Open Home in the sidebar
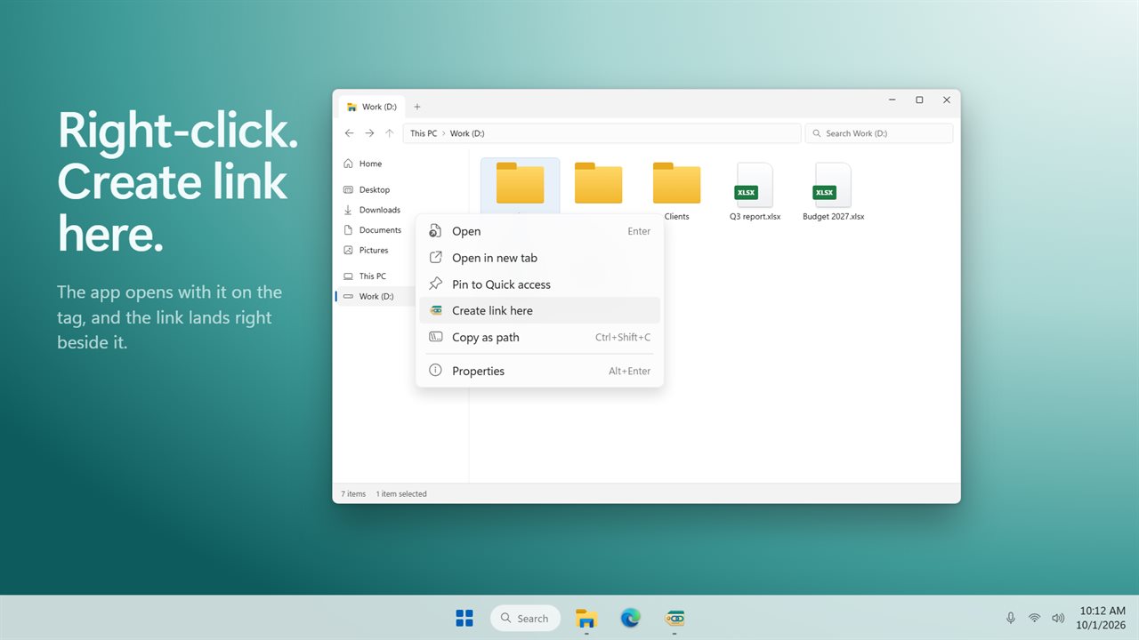Viewport: 1139px width, 640px height. (370, 164)
